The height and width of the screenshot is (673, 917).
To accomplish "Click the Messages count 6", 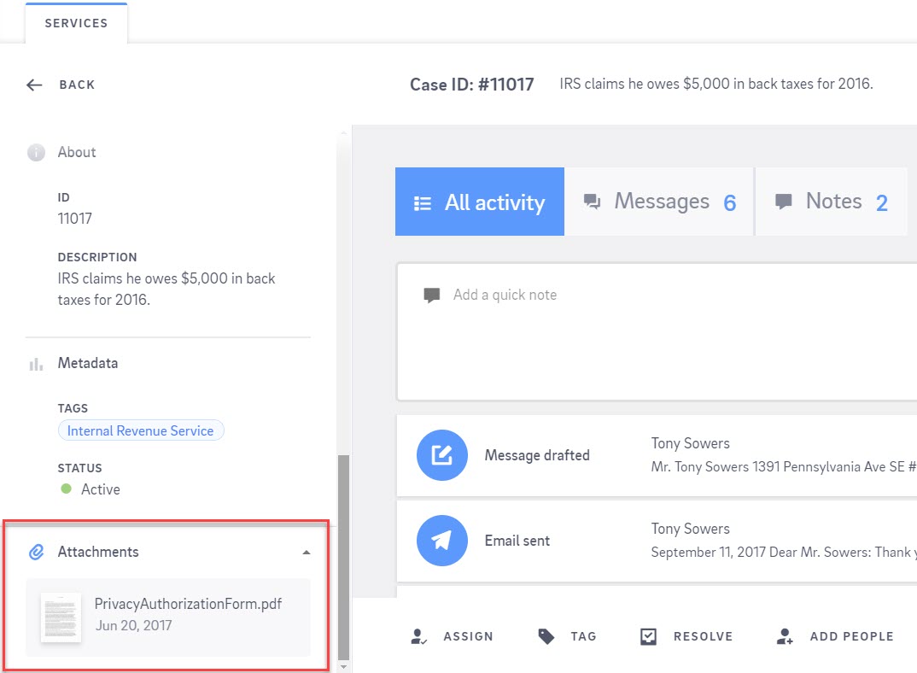I will pyautogui.click(x=730, y=203).
